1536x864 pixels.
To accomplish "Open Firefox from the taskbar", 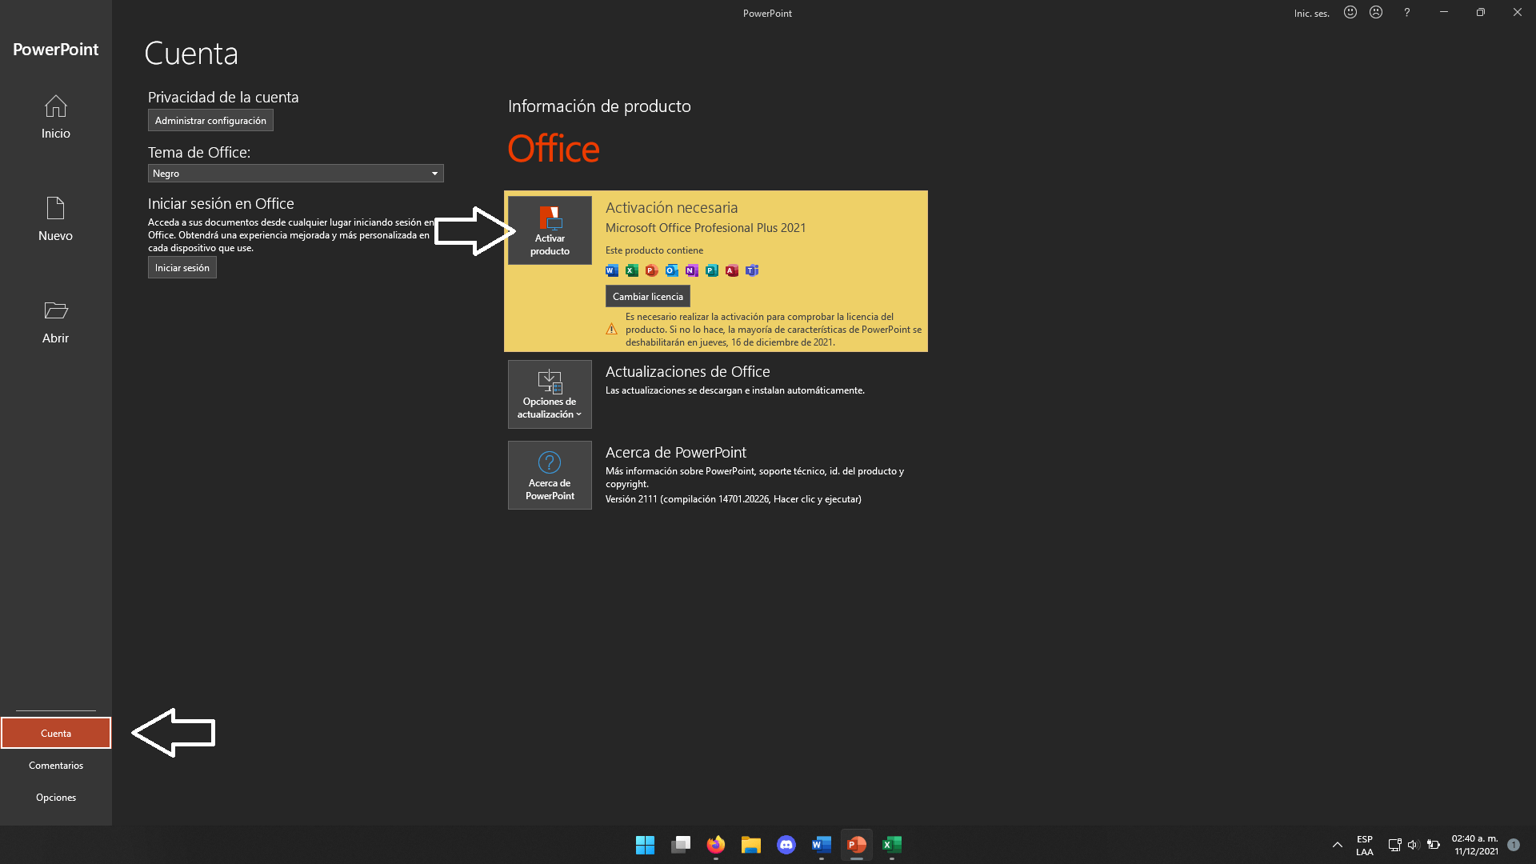I will coord(715,845).
